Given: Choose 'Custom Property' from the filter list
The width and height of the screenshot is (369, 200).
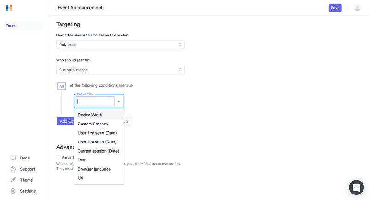Looking at the screenshot, I should pos(93,124).
